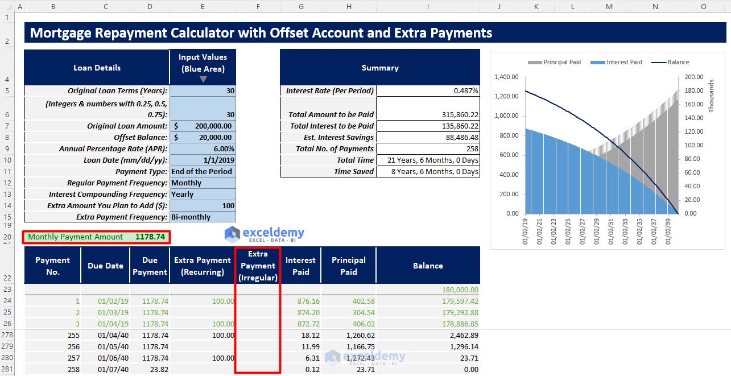Viewport: 731px width, 376px height.
Task: Click the Original Loan Amount input cell
Action: 203,126
